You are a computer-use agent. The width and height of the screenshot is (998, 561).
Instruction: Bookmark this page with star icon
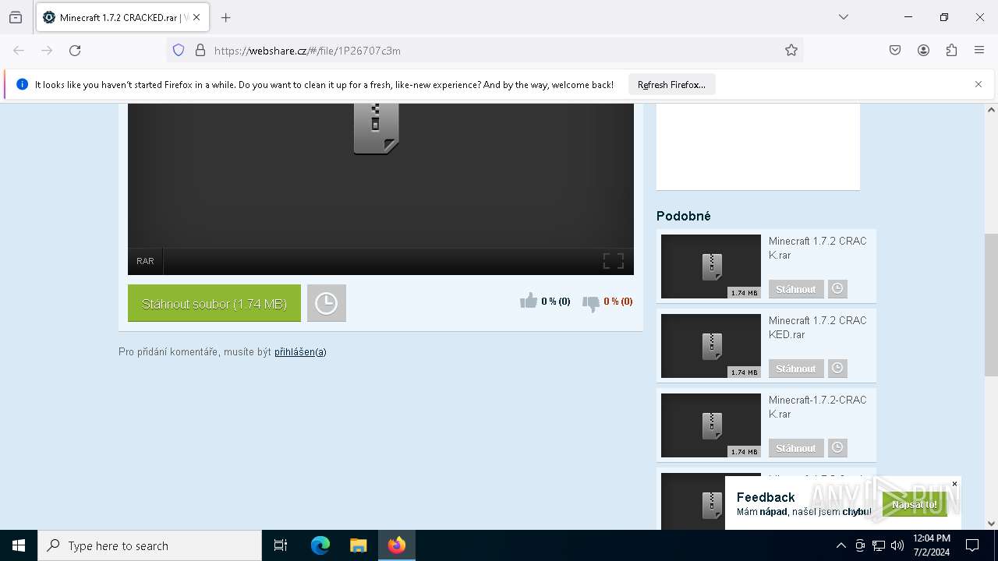pos(791,51)
